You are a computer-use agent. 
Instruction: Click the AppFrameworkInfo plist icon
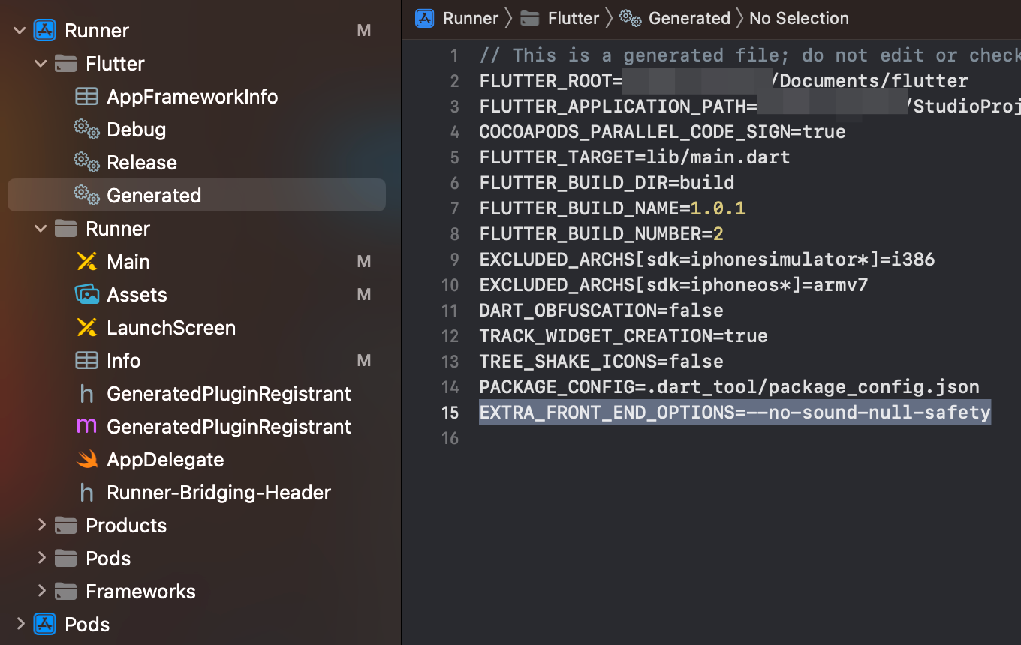[x=87, y=97]
